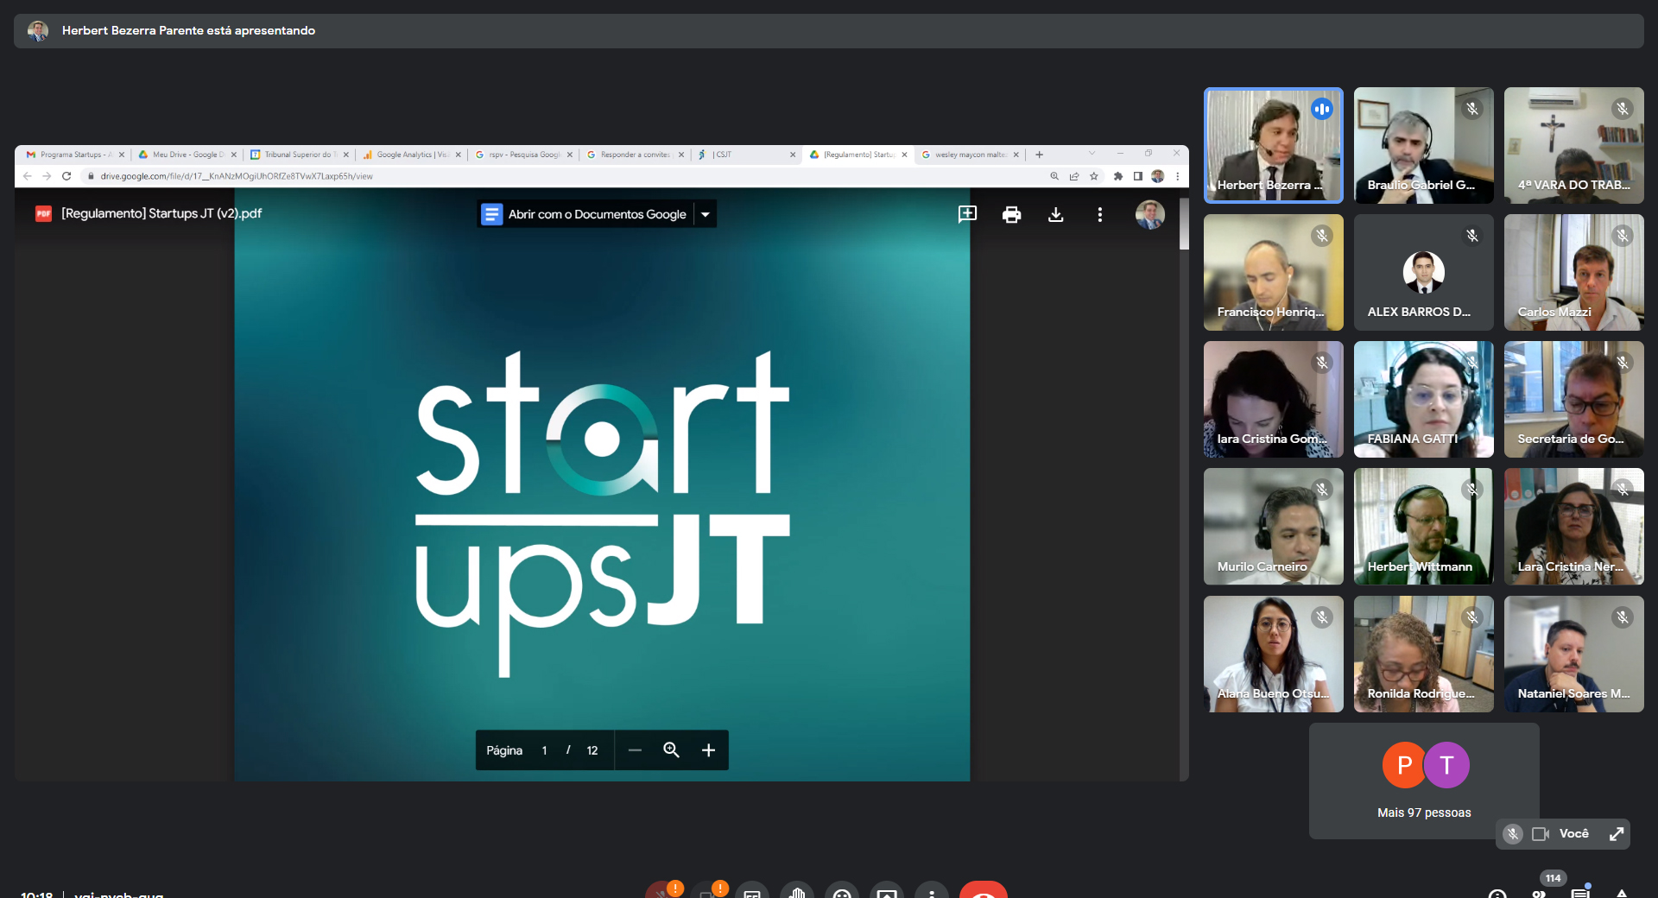The width and height of the screenshot is (1658, 898).
Task: Zoom in on the PDF page
Action: point(708,750)
